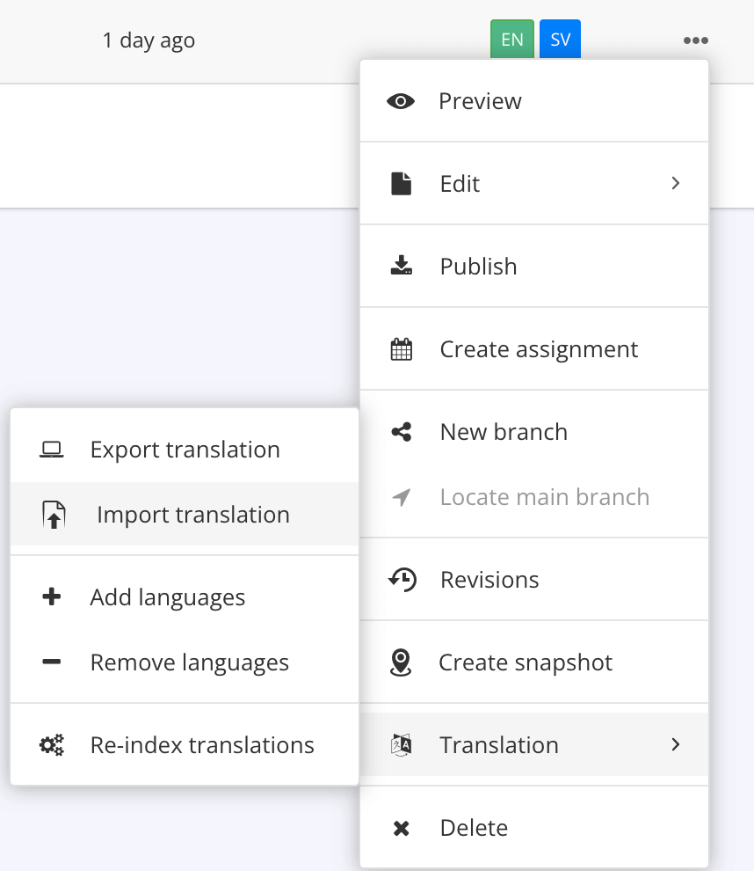Viewport: 754px width, 871px height.
Task: Click the green EN language button
Action: coord(511,39)
